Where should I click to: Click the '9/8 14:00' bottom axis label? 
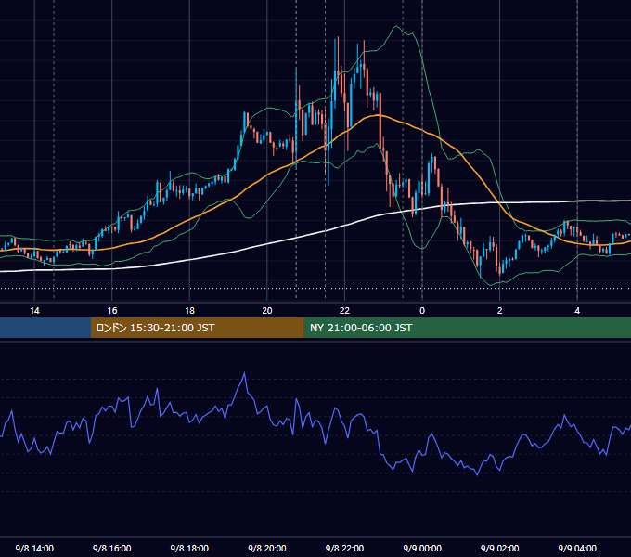(34, 548)
